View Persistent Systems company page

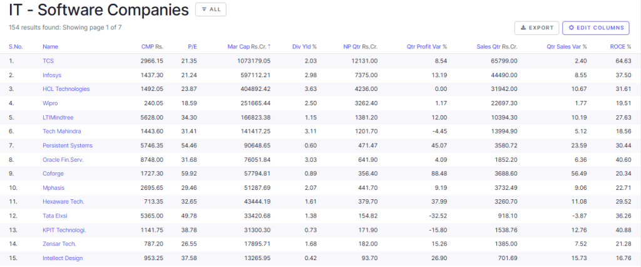pos(67,145)
